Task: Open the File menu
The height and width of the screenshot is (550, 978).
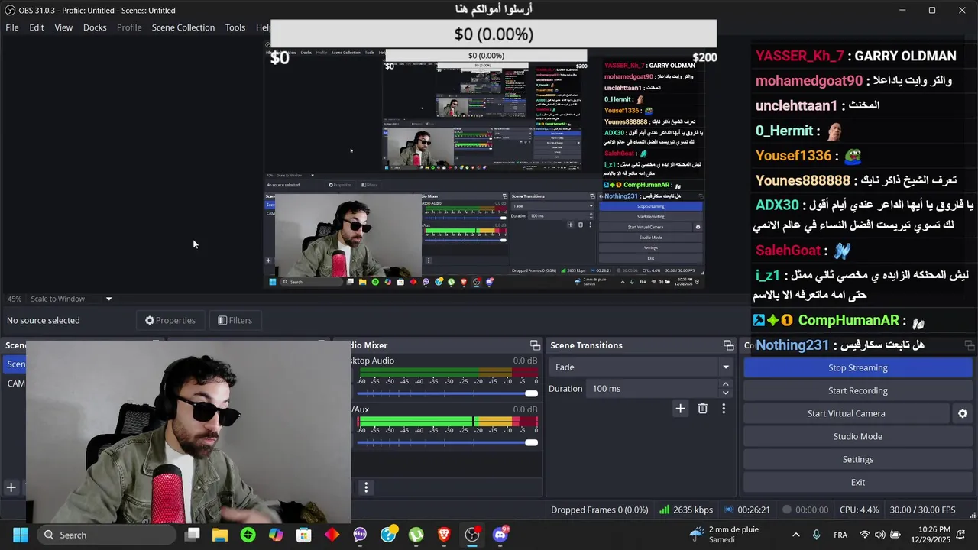Action: click(x=12, y=27)
